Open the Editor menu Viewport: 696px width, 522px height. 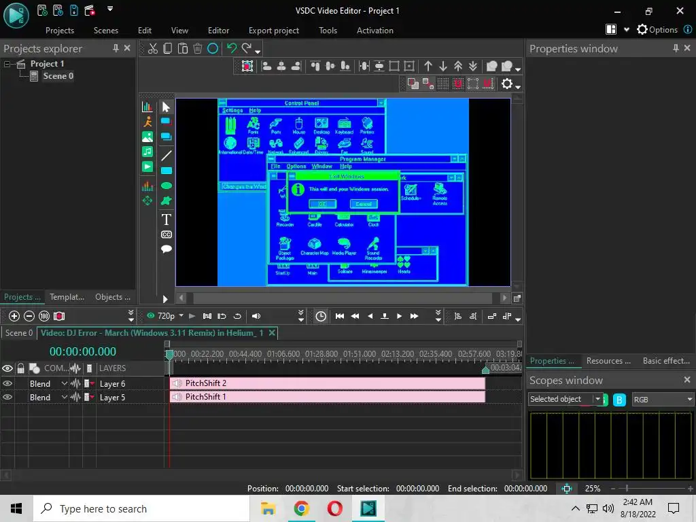[x=218, y=30]
